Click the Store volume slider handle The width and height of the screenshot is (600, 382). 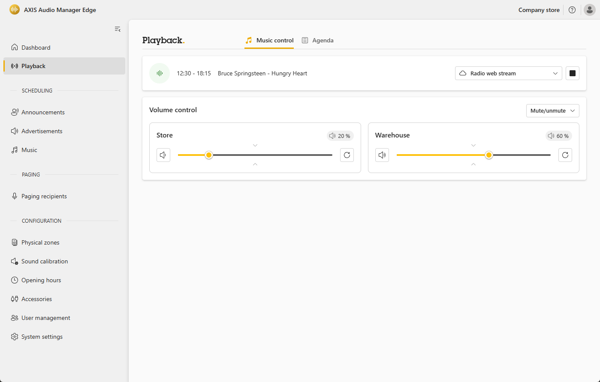pos(209,155)
